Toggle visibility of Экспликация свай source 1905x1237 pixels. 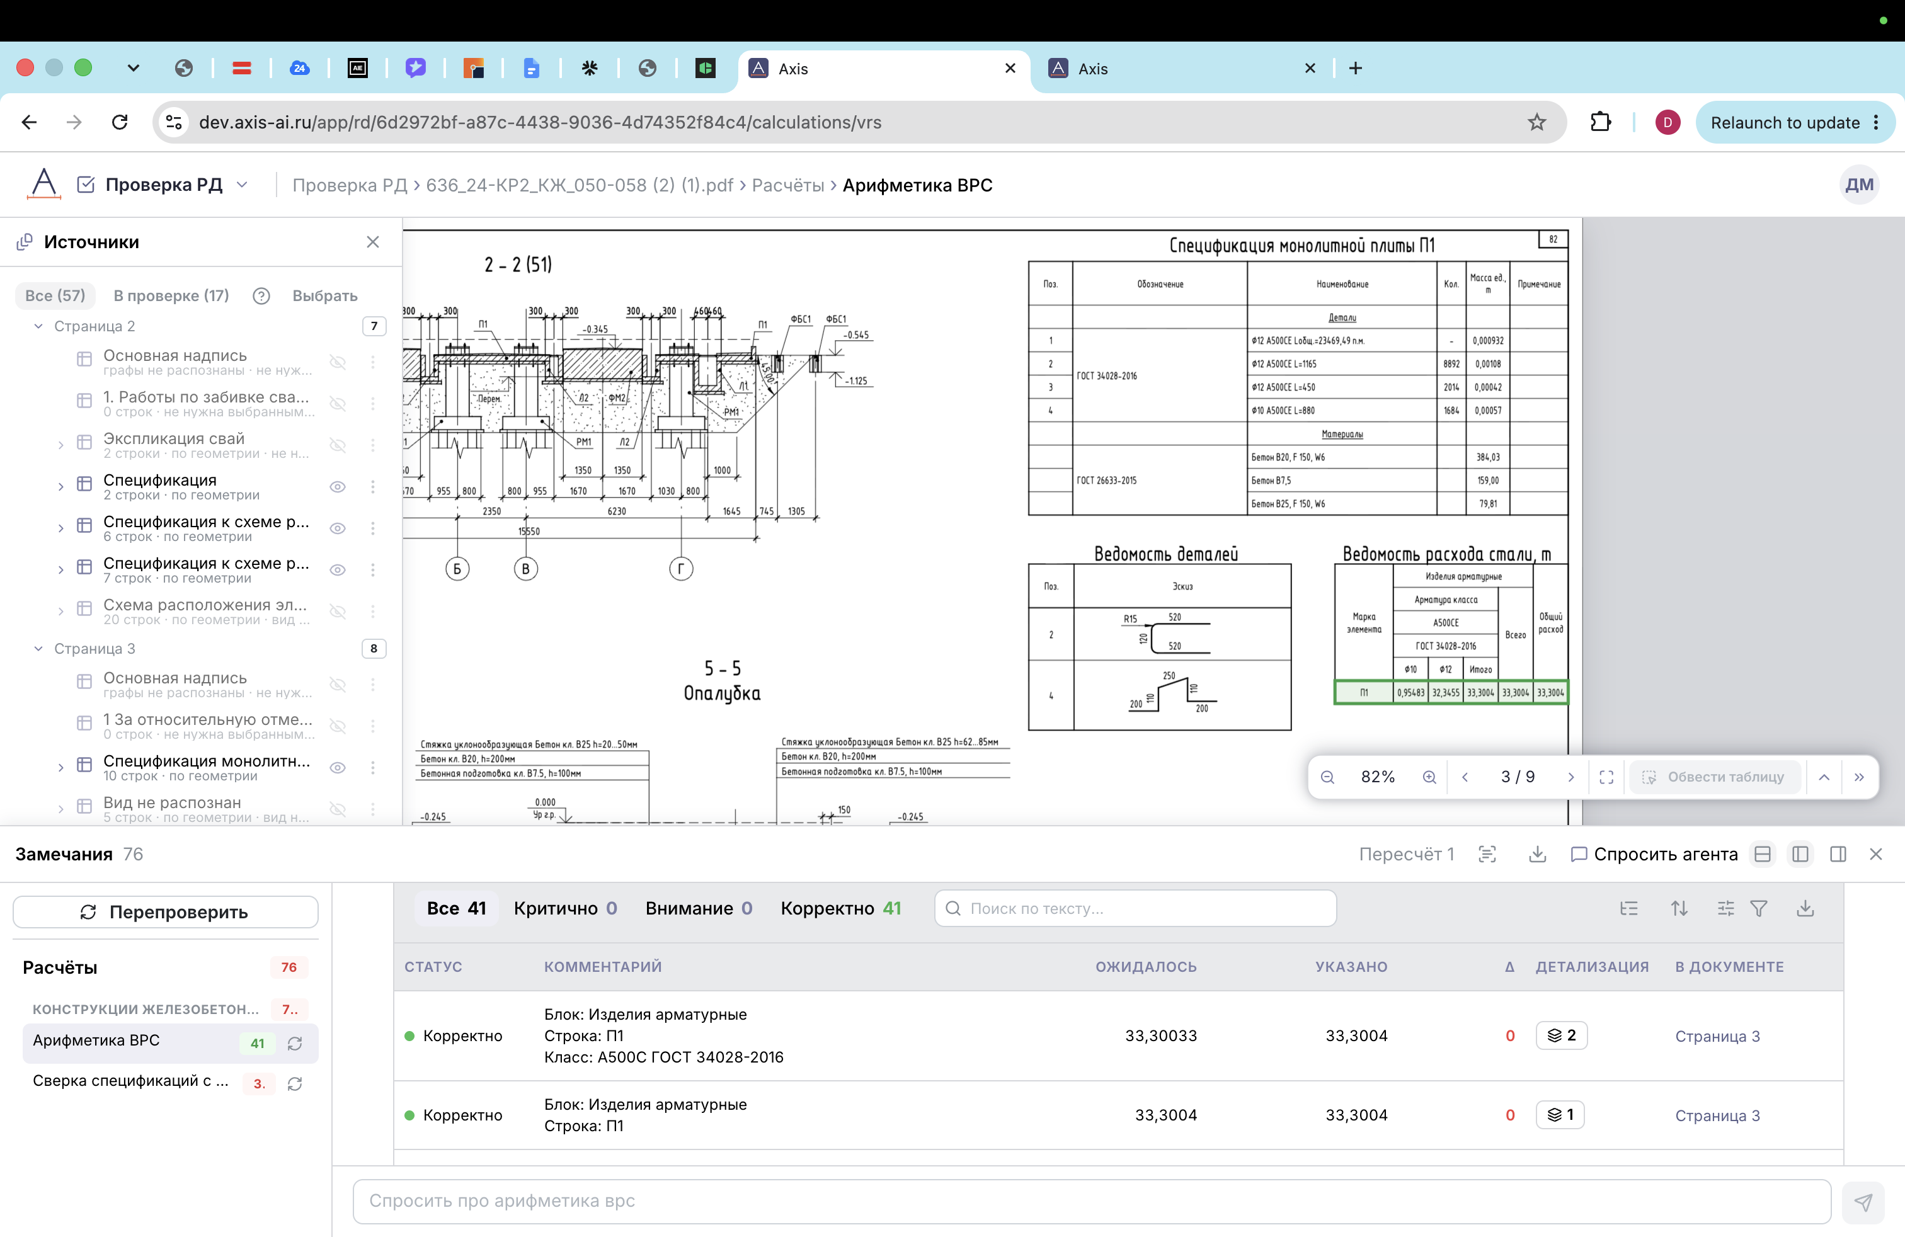pos(338,445)
